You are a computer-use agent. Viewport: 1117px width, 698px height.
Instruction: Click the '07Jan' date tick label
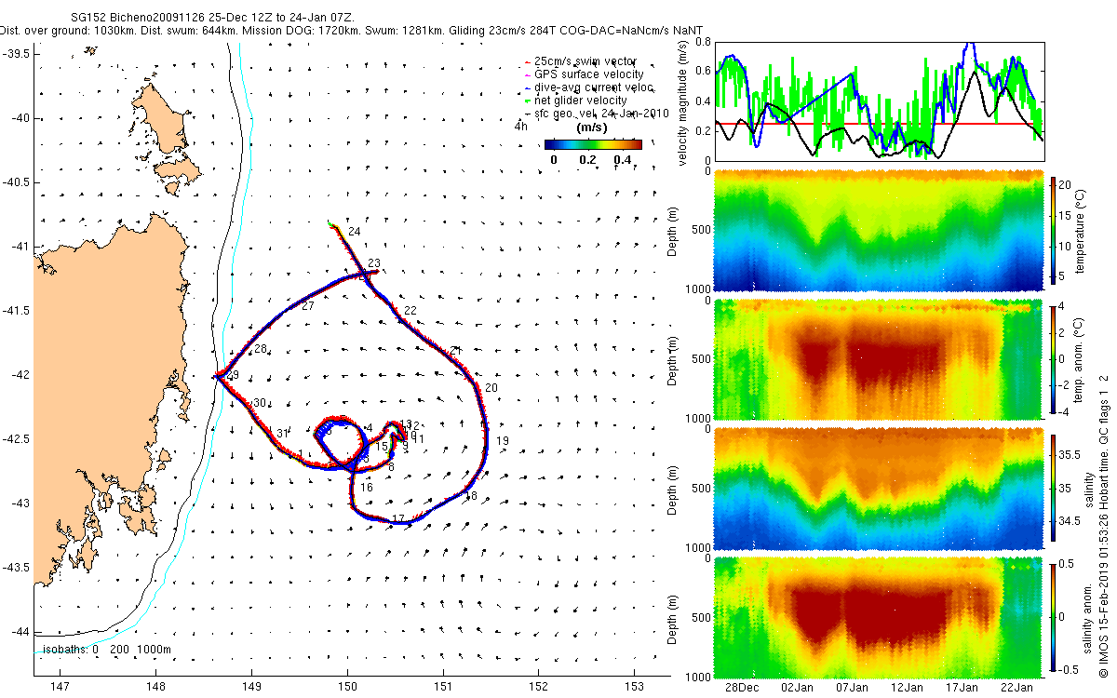[x=853, y=687]
